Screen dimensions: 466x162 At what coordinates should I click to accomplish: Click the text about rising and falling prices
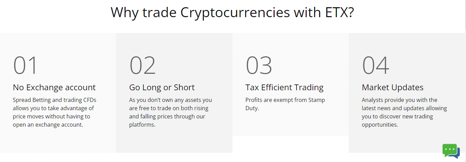(171, 112)
